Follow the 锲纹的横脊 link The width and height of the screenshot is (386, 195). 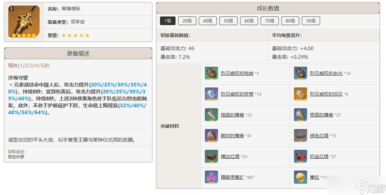click(232, 136)
